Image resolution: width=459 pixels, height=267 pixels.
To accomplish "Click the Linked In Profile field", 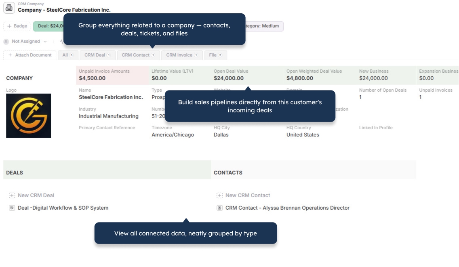I will click(x=376, y=128).
